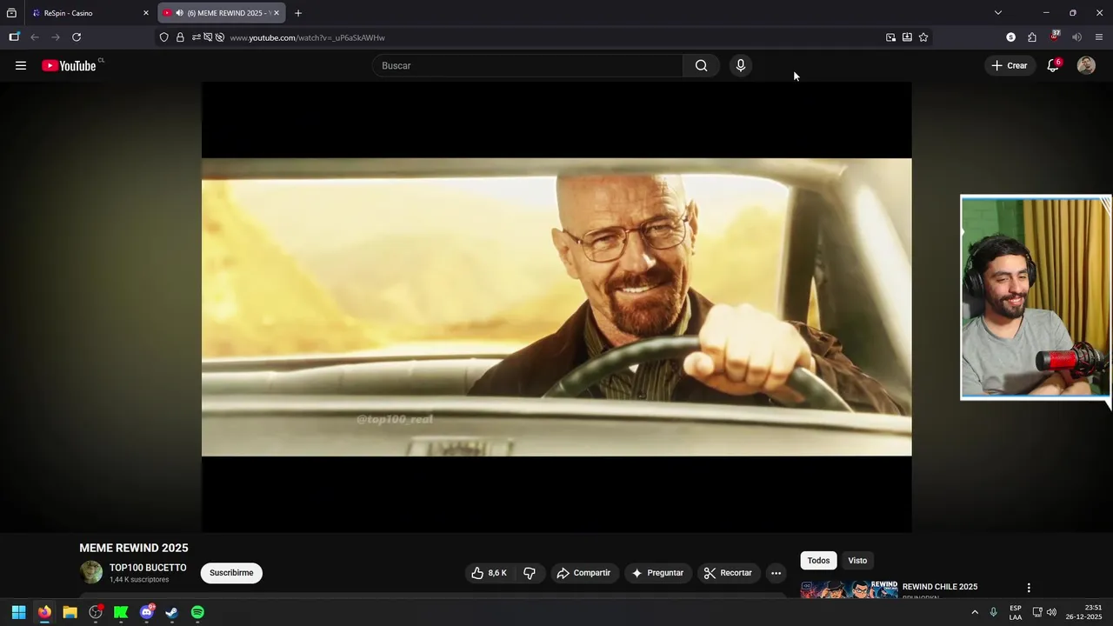Select the Visto filter chip
The width and height of the screenshot is (1113, 626).
click(857, 561)
